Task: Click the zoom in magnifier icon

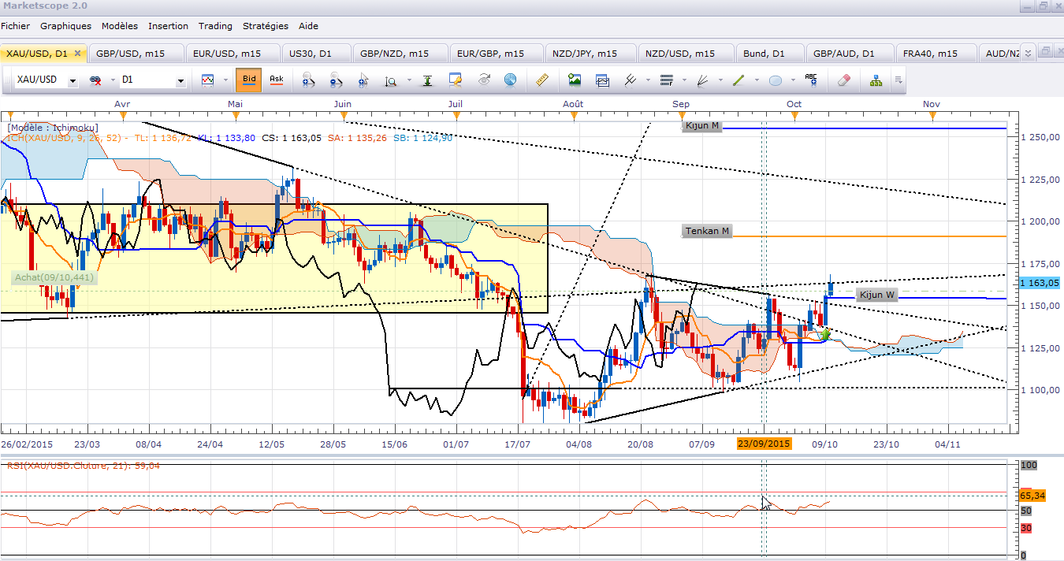Action: (307, 80)
